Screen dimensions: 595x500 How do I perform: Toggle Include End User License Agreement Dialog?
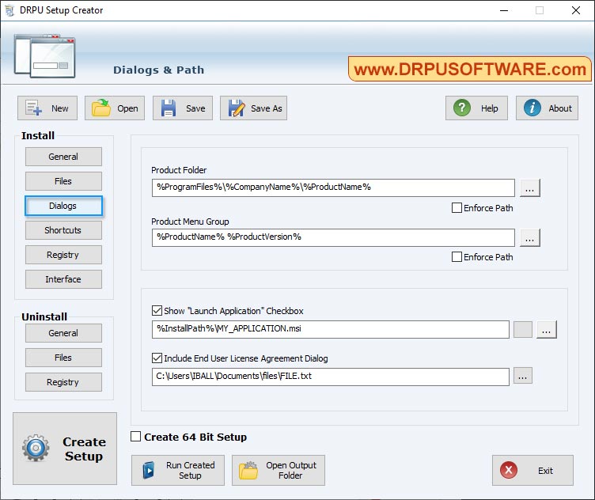pos(157,358)
